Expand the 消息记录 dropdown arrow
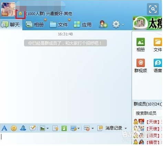 click(126, 128)
